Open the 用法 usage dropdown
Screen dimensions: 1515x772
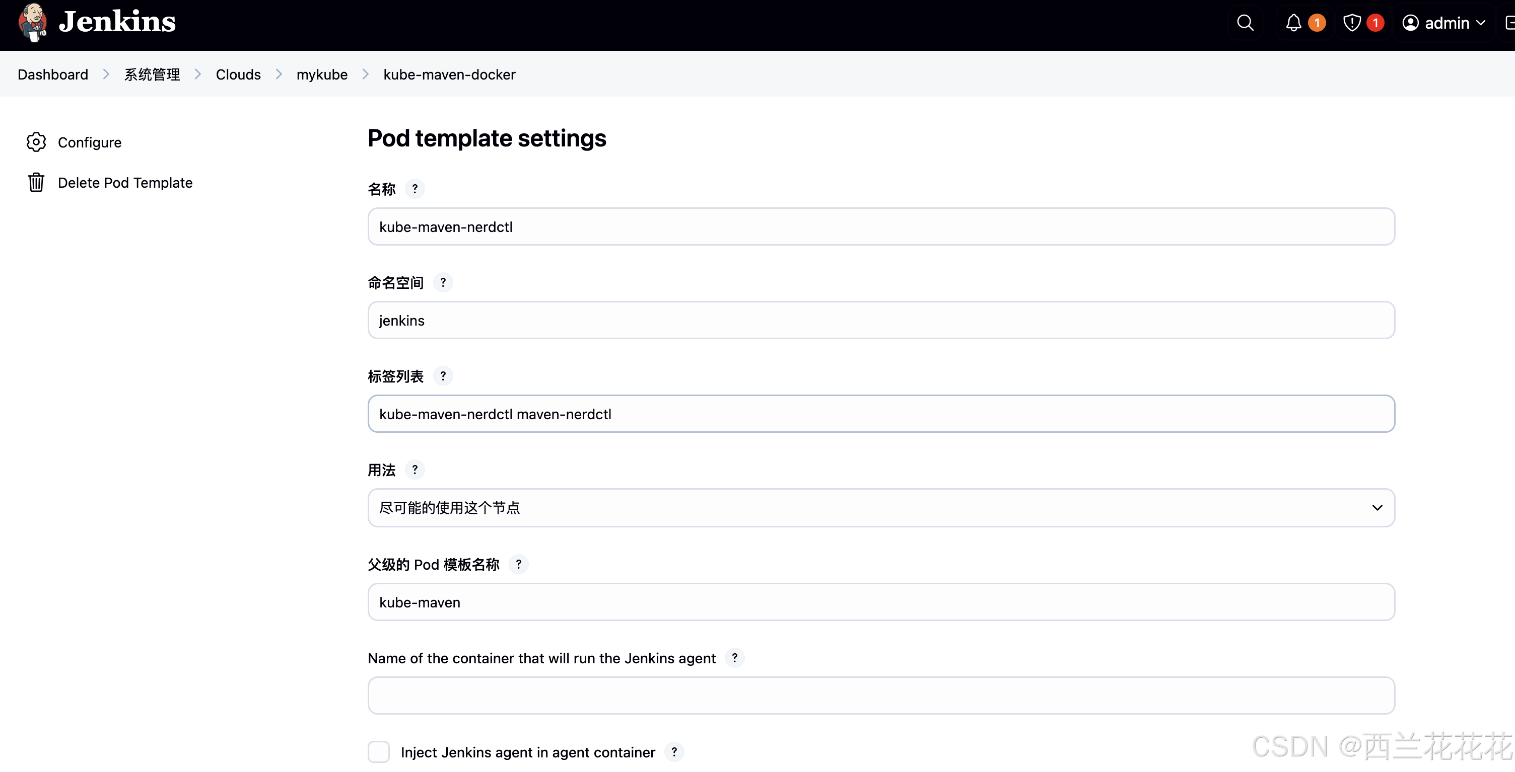(x=880, y=507)
